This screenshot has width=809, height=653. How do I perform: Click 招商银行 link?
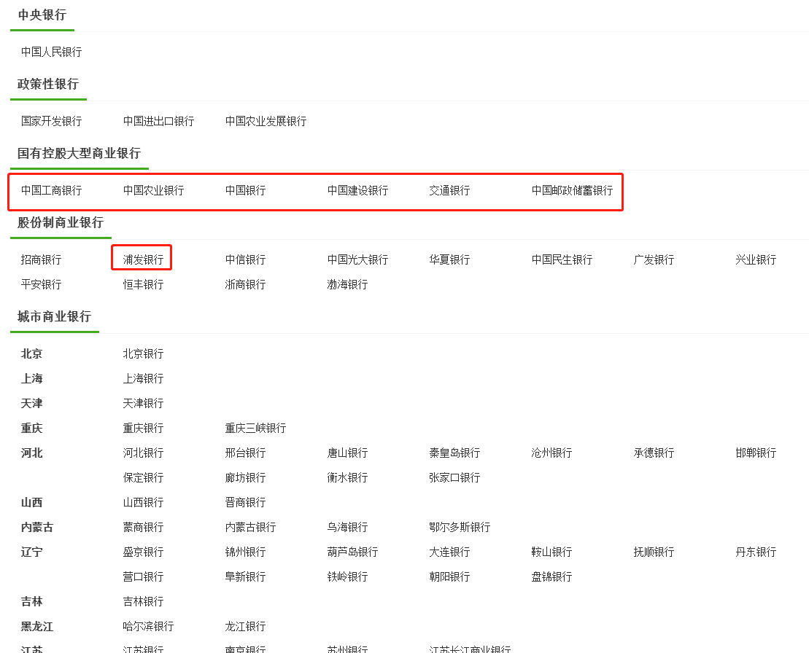(41, 259)
